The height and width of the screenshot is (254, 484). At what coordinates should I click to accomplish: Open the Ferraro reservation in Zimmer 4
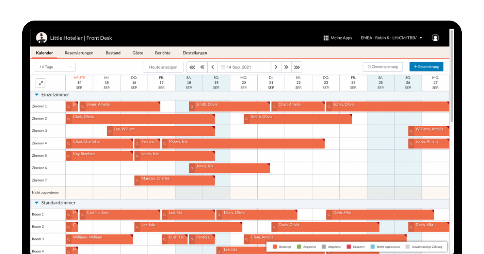[147, 144]
